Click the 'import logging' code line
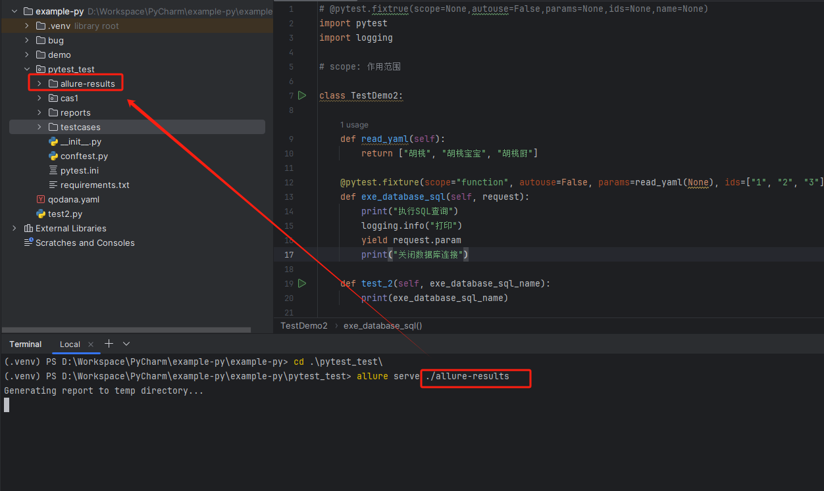Viewport: 824px width, 491px height. point(356,37)
